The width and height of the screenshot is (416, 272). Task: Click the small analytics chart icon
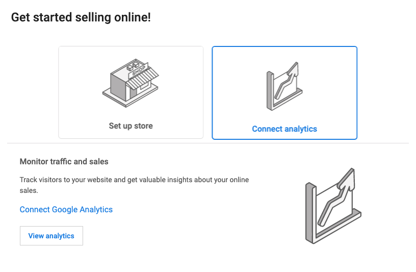coord(284,87)
